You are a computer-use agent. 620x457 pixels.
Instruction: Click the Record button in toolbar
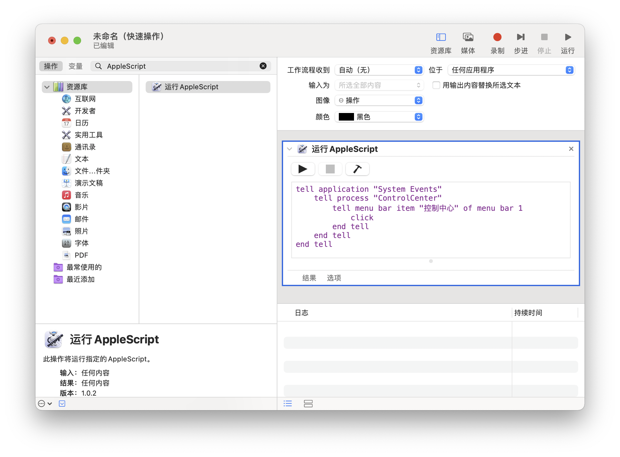tap(497, 37)
